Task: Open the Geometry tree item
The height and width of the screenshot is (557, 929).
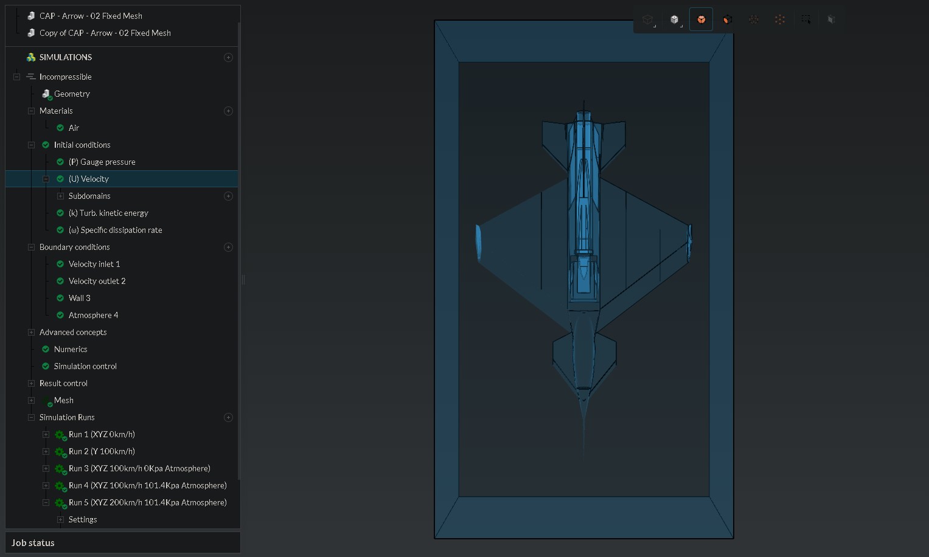Action: pos(72,94)
